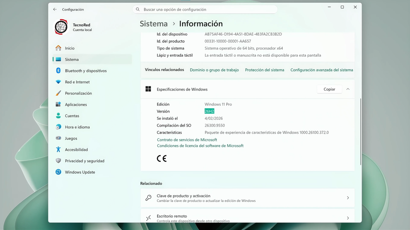This screenshot has height=230, width=410.
Task: Click the vertical scrollbar of the settings page
Action: coord(361,132)
